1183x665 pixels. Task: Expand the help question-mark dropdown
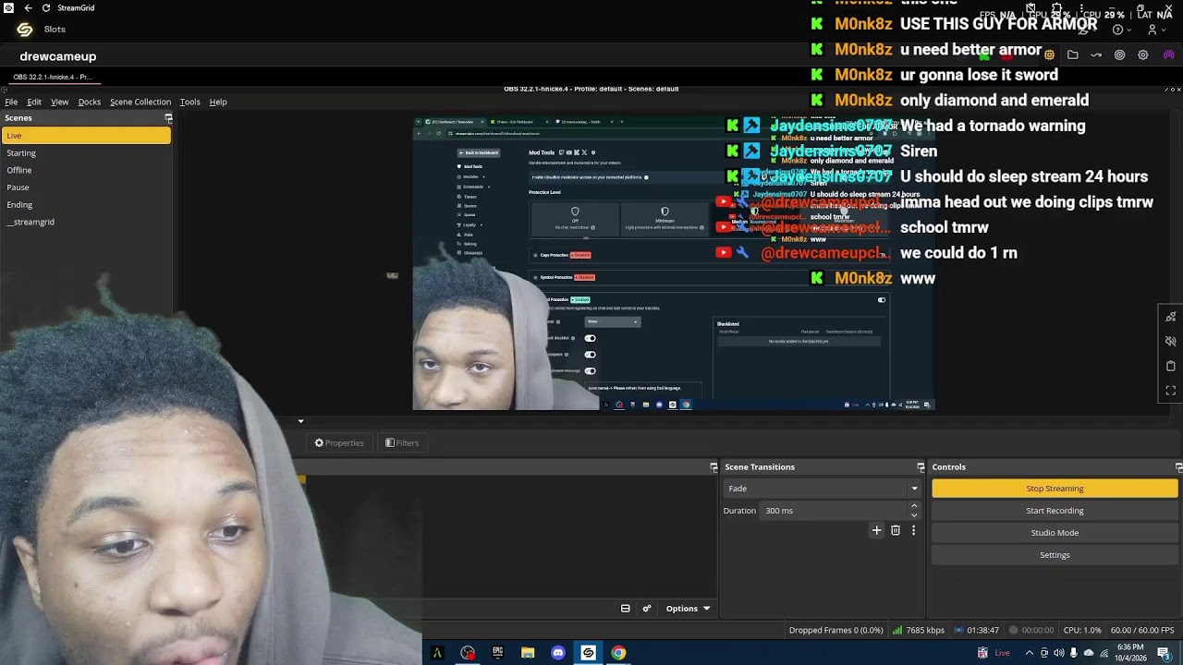[x=1122, y=30]
